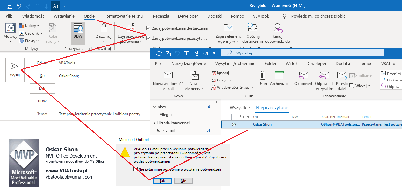Open Kolory theme colors dropdown

coord(29,25)
